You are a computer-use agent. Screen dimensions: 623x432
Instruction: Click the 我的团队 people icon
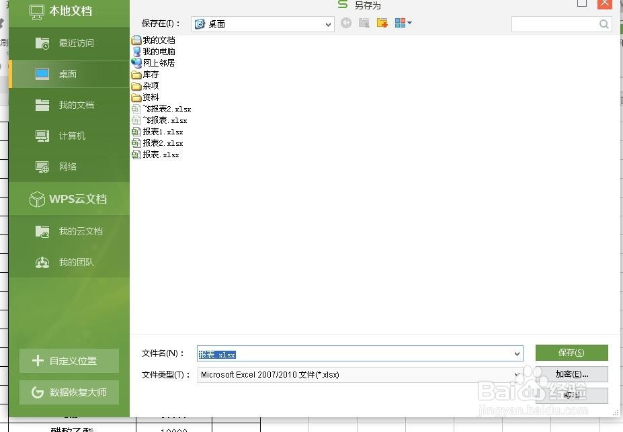(x=42, y=263)
